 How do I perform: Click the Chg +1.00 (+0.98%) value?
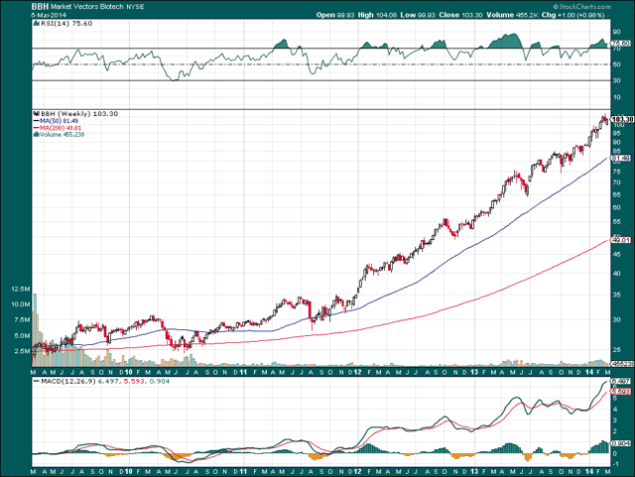(x=572, y=15)
